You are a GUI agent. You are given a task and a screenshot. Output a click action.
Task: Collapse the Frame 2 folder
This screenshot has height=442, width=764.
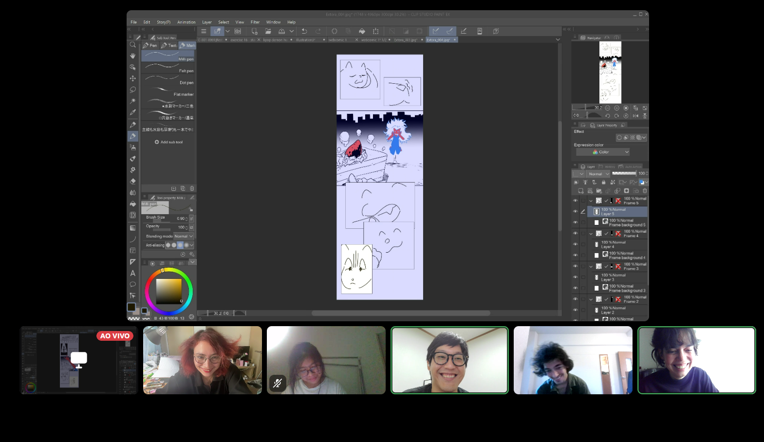(x=591, y=299)
